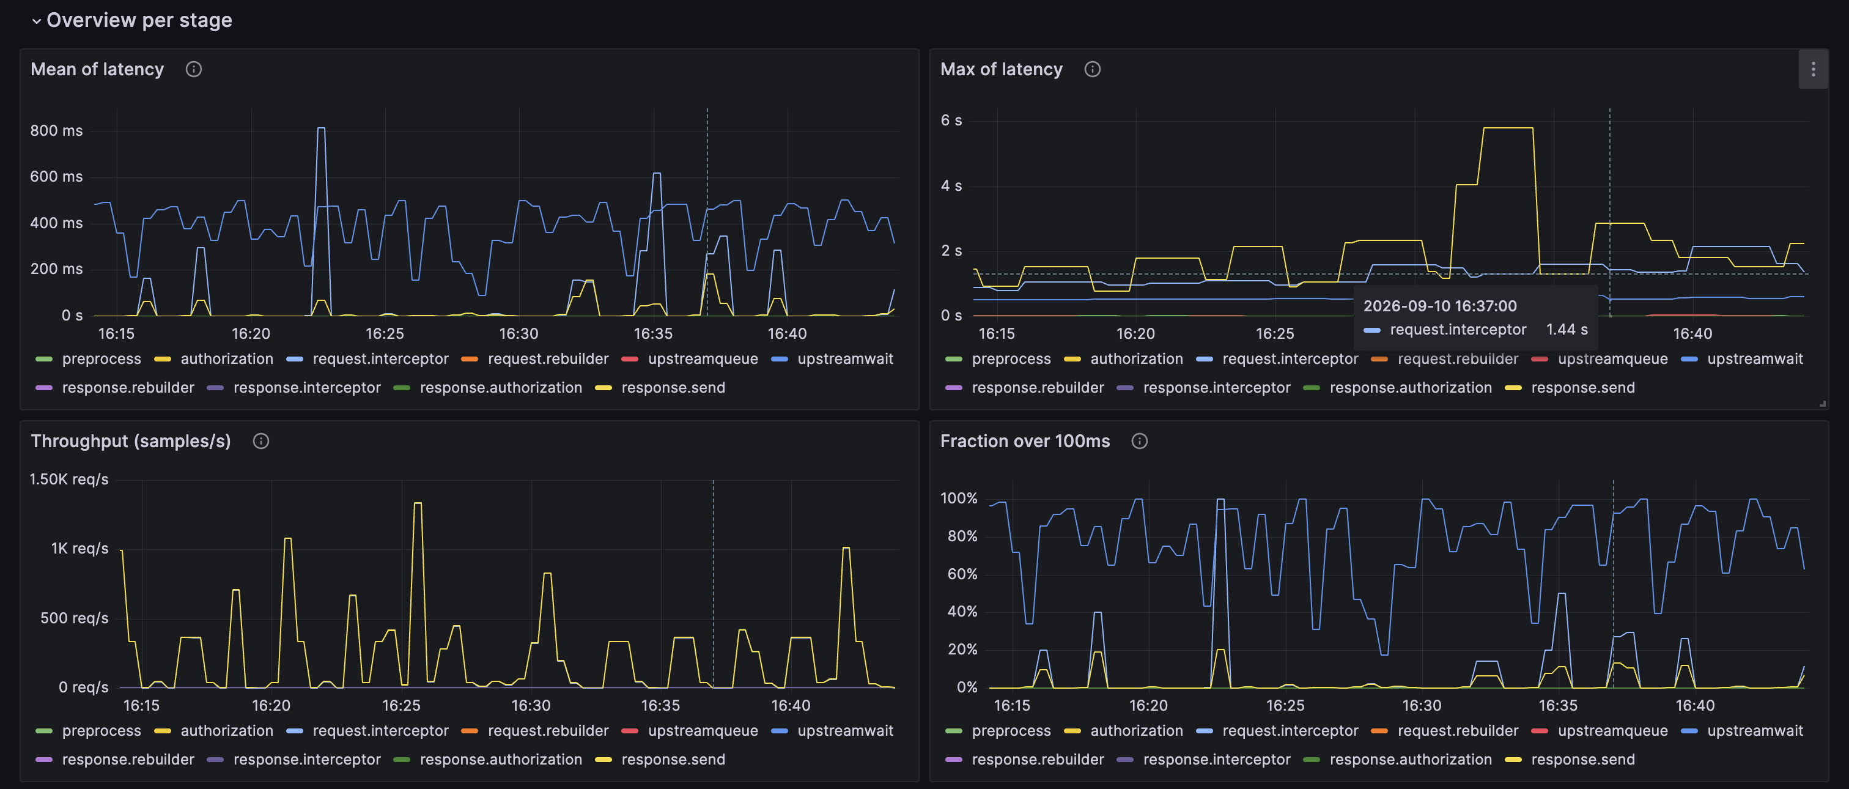Toggle upstreamwait in Fraction over 100ms legend
This screenshot has height=789, width=1849.
tap(1755, 731)
